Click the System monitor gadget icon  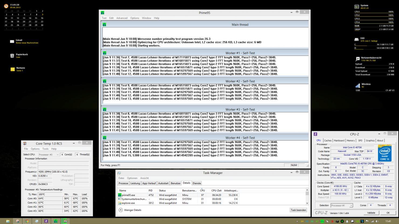[357, 7]
